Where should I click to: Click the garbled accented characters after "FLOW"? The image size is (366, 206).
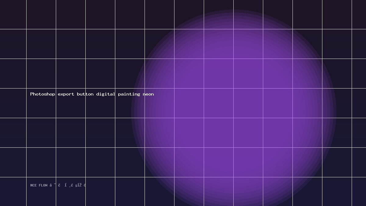click(68, 185)
